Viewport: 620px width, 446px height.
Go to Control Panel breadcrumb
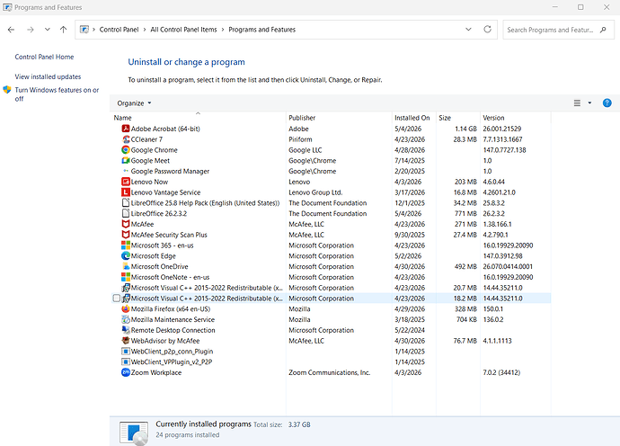(x=119, y=30)
